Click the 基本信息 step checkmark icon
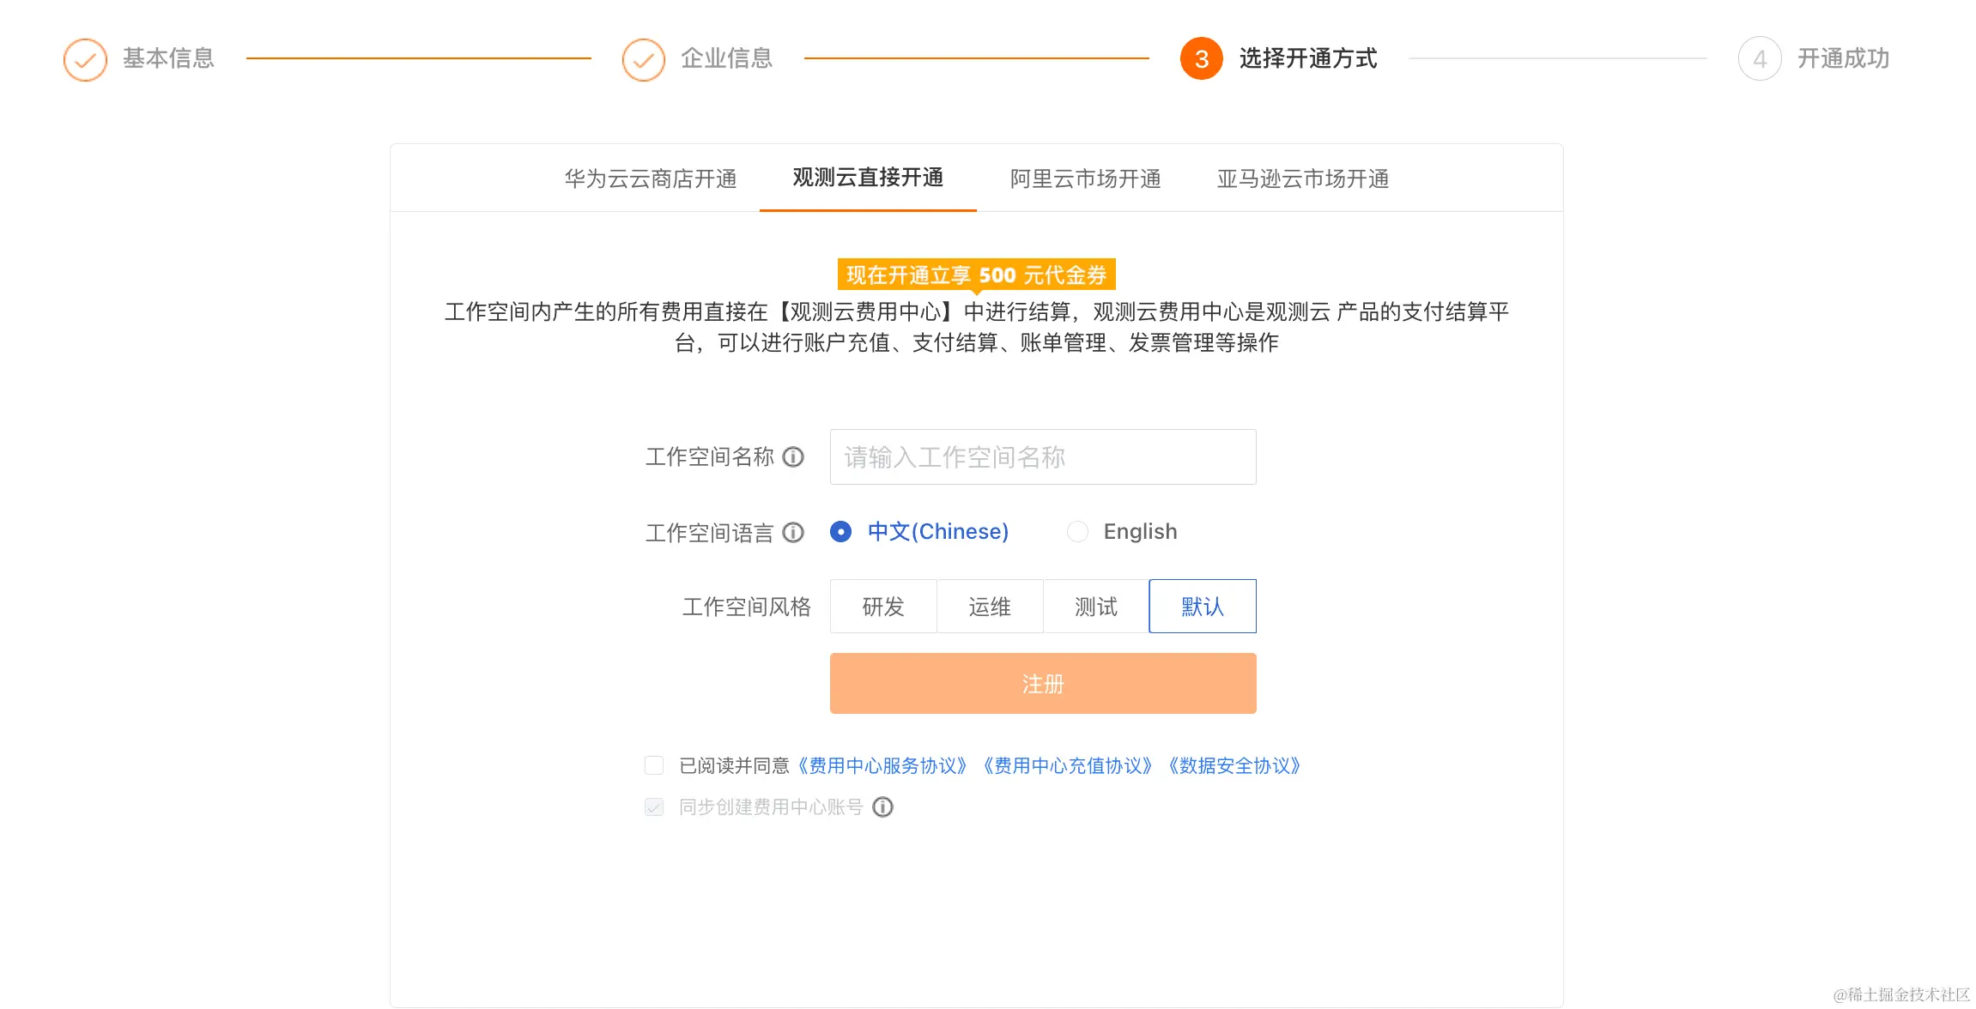The image size is (1976, 1009). (85, 59)
